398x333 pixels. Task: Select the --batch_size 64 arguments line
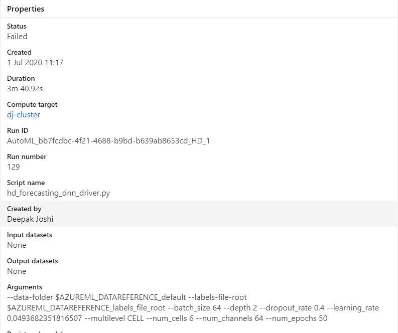click(193, 307)
